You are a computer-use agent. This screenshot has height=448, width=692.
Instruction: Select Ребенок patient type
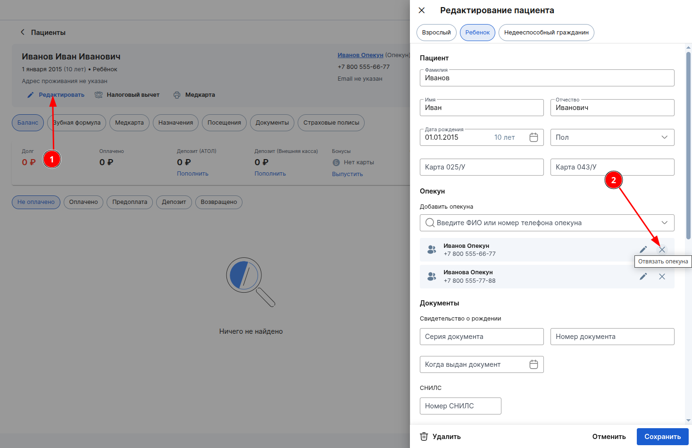[x=477, y=33]
